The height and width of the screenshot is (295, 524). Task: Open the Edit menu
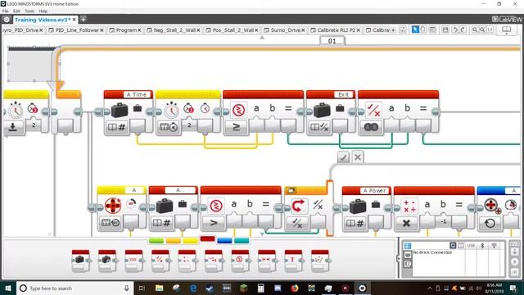pos(16,11)
